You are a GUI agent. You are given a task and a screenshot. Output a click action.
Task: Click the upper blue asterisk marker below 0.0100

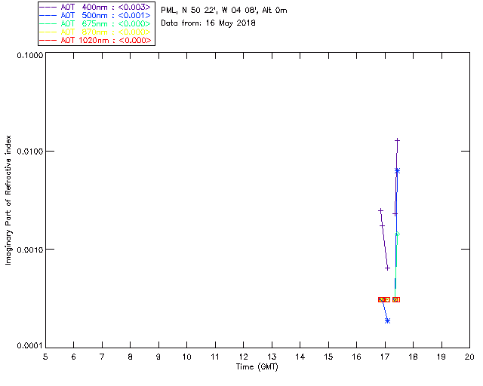397,171
